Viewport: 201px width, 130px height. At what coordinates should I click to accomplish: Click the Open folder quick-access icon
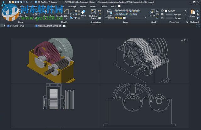click(13, 2)
